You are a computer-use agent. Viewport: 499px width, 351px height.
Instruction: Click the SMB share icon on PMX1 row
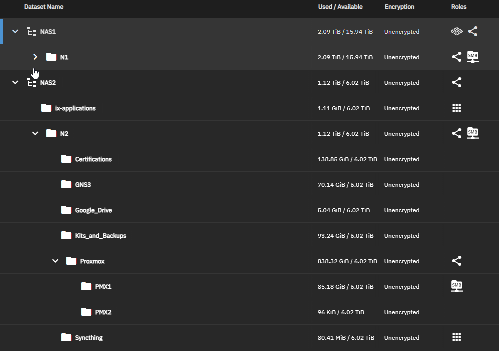(457, 286)
